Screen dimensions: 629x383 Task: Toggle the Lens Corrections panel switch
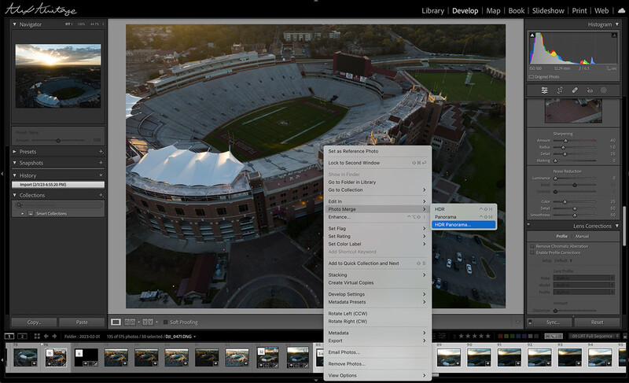(528, 226)
